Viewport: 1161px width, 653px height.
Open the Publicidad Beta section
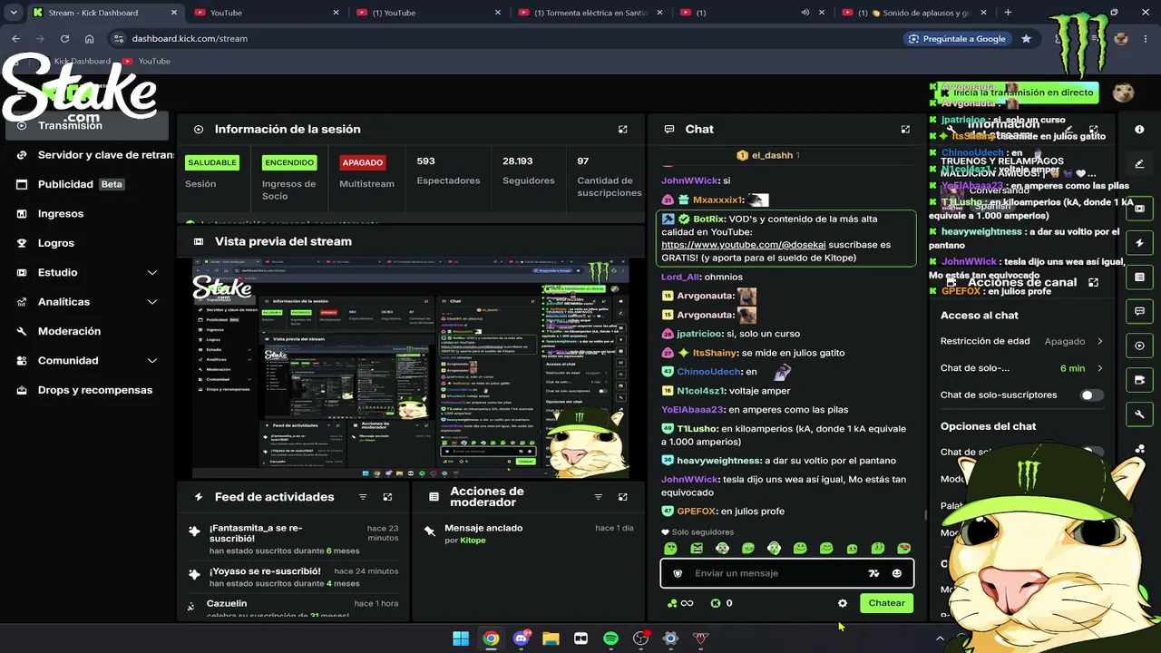tap(87, 184)
